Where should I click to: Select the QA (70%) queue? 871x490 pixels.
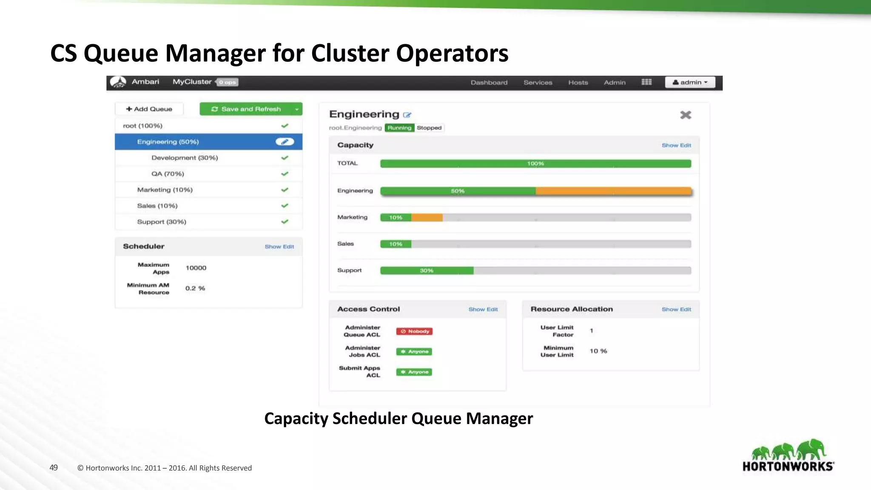(x=208, y=174)
